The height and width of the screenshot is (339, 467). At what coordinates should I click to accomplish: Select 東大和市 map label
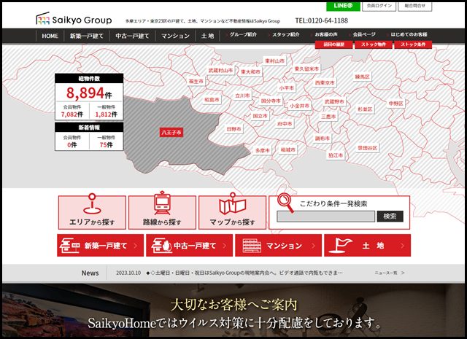click(x=250, y=71)
